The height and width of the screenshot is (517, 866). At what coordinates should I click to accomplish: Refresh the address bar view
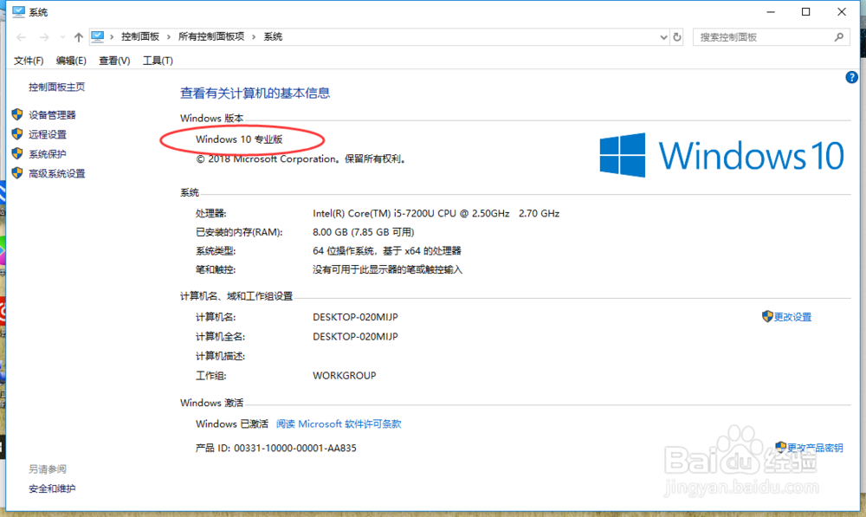pos(677,37)
